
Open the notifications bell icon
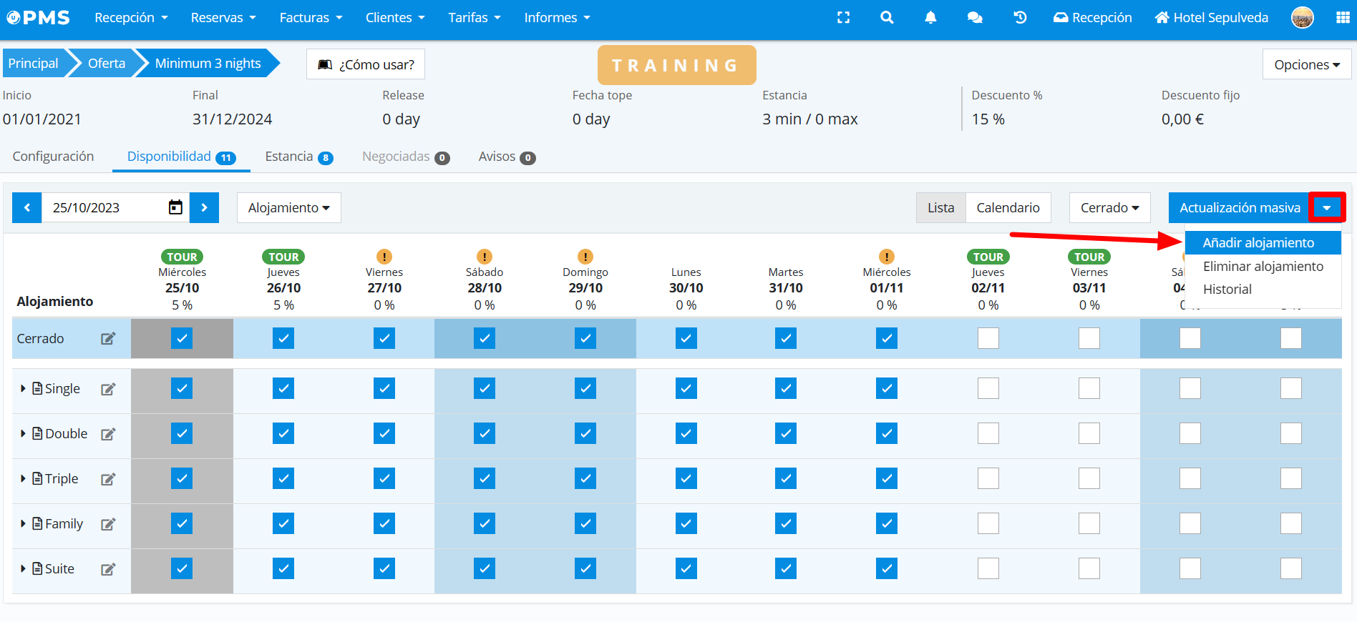click(x=930, y=18)
